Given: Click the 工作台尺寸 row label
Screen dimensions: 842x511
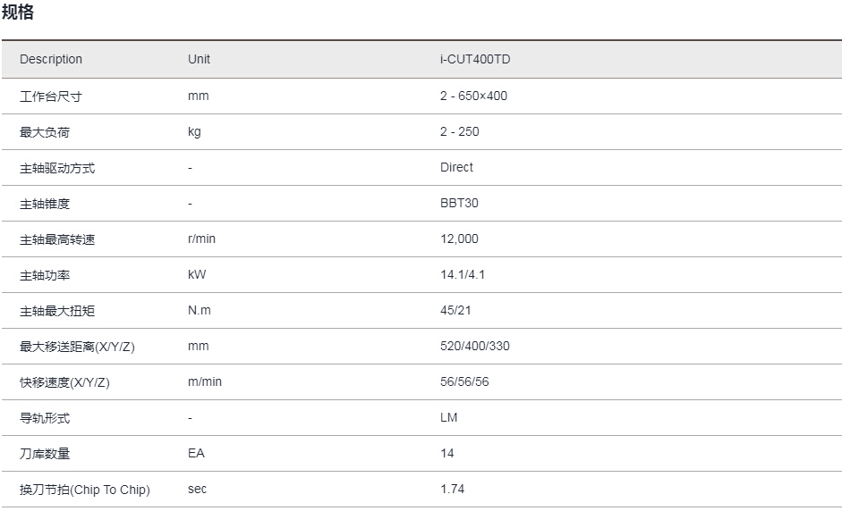Looking at the screenshot, I should 51,96.
